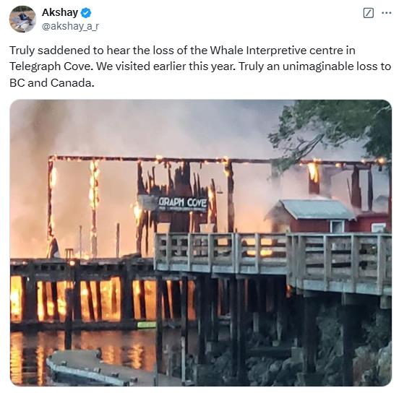Click the Akshay display name

click(60, 12)
